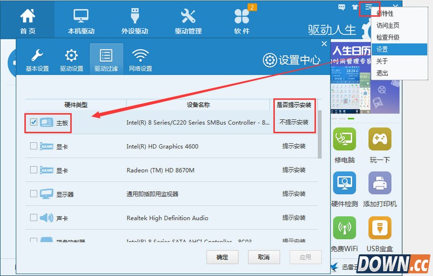433x276 pixels.
Task: Open the 本机驱动 monitor icon
Action: [81, 17]
